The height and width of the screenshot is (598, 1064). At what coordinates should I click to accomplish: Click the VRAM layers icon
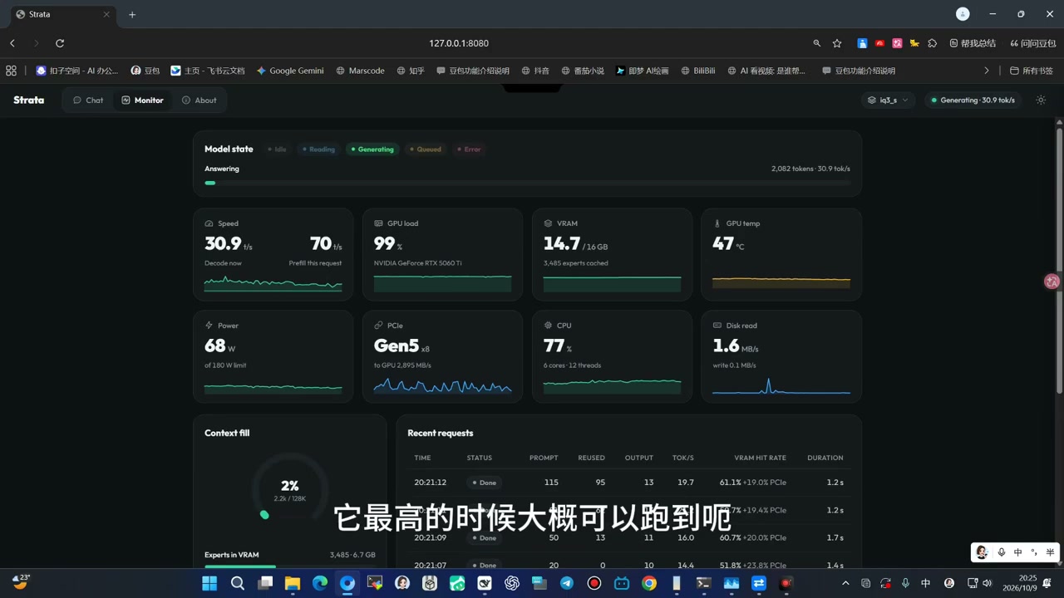click(x=548, y=223)
